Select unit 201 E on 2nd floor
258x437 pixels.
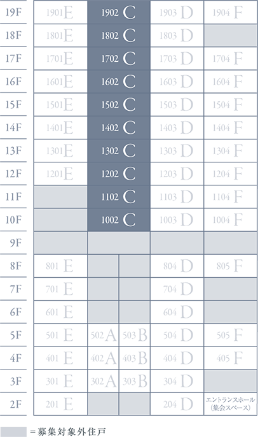(60, 404)
